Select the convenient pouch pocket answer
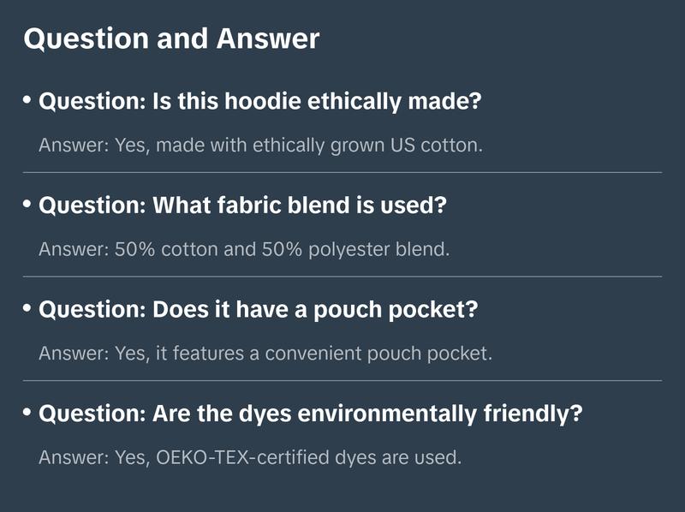 click(265, 354)
